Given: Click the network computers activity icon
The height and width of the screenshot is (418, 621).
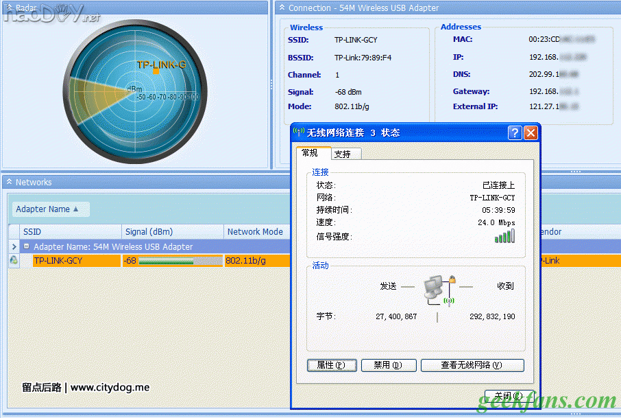Looking at the screenshot, I should (x=438, y=288).
